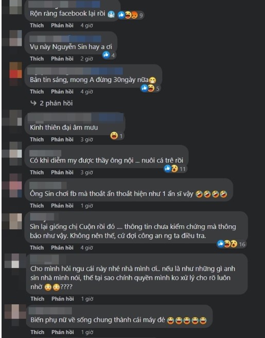Click like reaction count on "Vụ này Nguyễn Sin" comment
Viewport: 265px width, 338px height.
[x=109, y=55]
